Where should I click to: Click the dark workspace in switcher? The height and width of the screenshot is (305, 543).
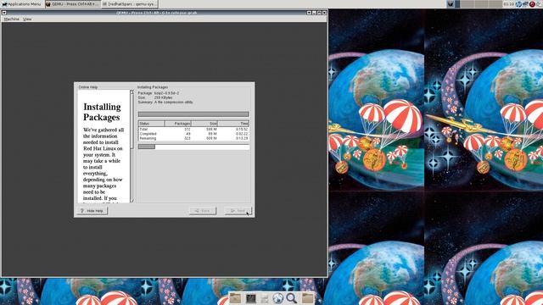click(x=457, y=4)
